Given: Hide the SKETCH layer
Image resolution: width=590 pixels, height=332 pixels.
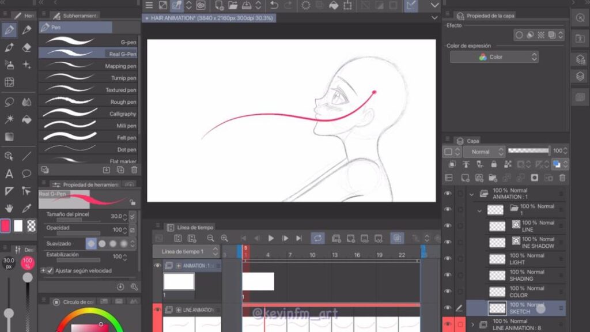Looking at the screenshot, I should 448,308.
